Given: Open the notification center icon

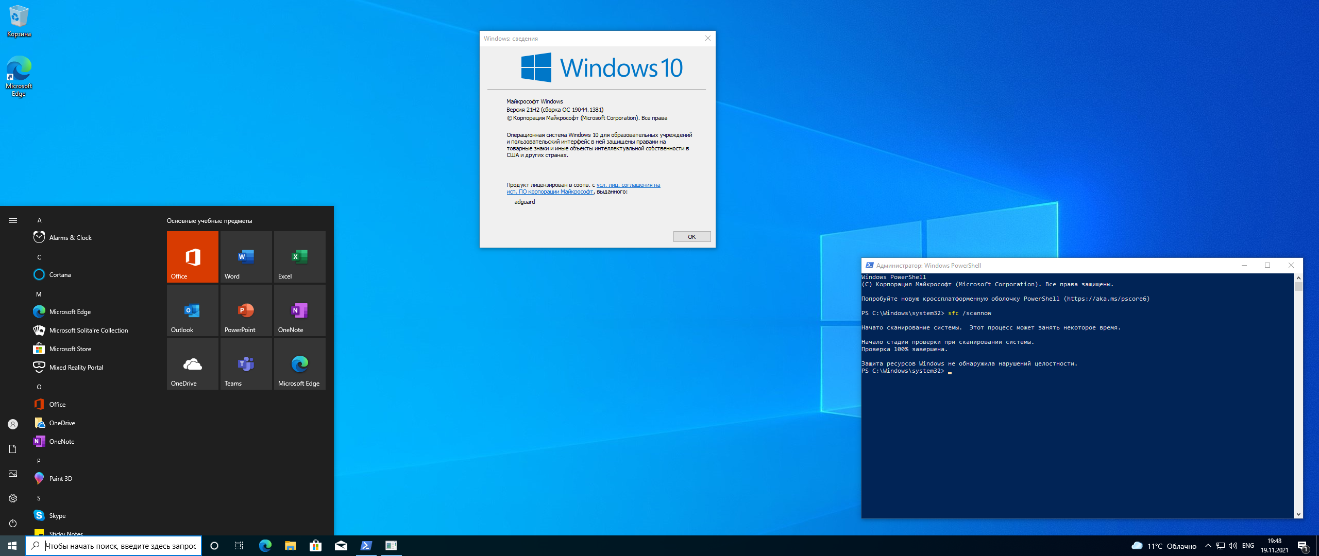Looking at the screenshot, I should [x=1303, y=546].
